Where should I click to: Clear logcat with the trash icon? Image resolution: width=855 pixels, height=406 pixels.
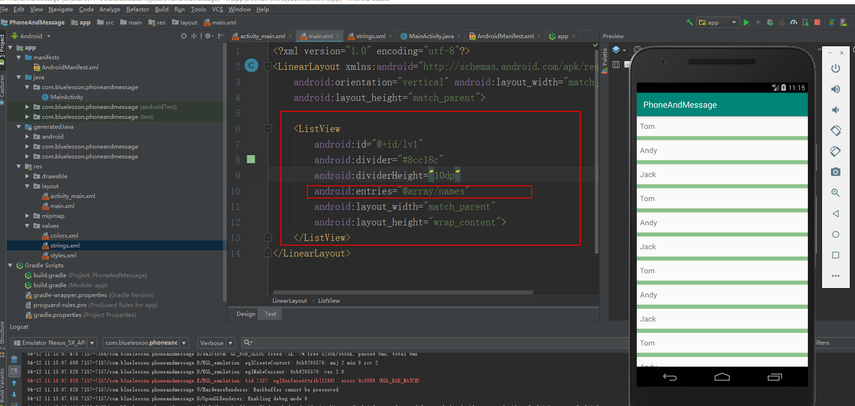tap(14, 359)
